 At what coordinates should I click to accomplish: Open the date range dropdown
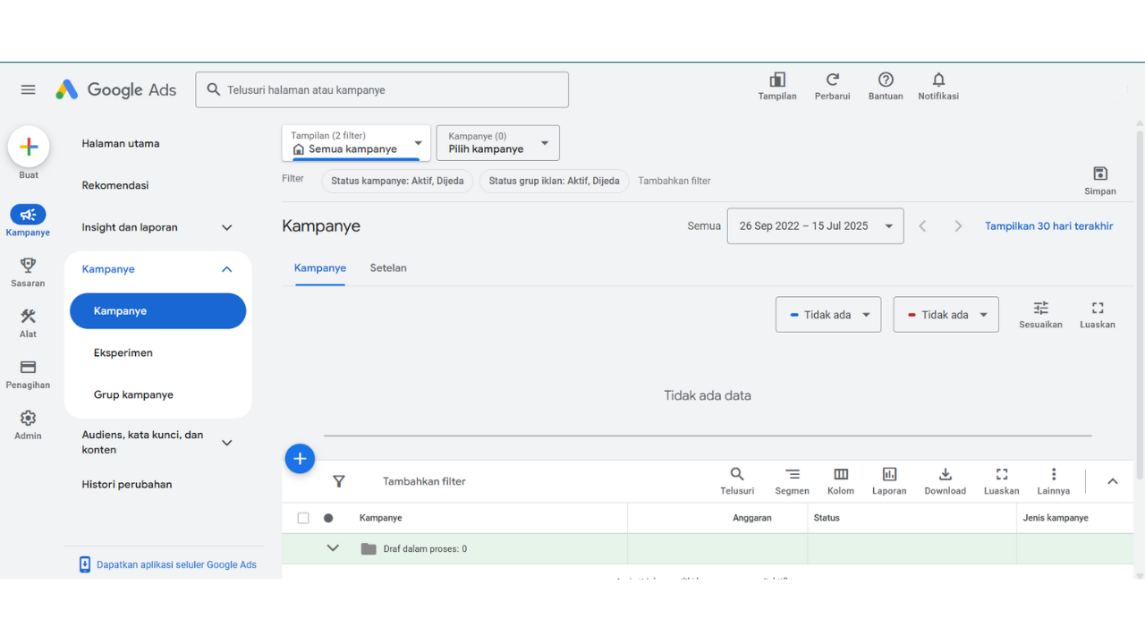coord(815,225)
